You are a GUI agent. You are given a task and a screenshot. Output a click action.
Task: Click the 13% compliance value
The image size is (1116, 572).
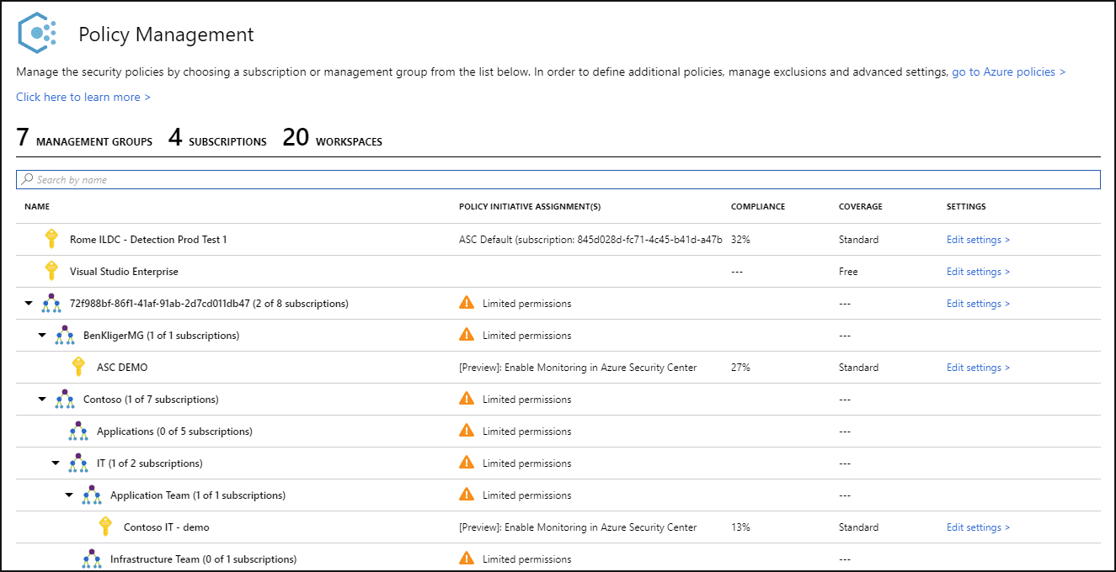pyautogui.click(x=740, y=527)
